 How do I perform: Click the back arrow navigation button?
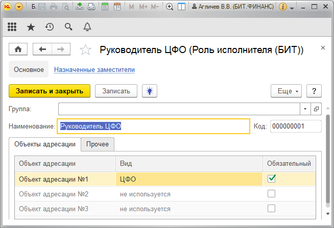click(42, 49)
